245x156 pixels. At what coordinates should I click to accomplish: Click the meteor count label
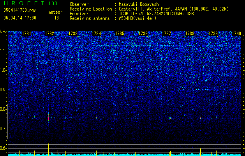(55, 12)
